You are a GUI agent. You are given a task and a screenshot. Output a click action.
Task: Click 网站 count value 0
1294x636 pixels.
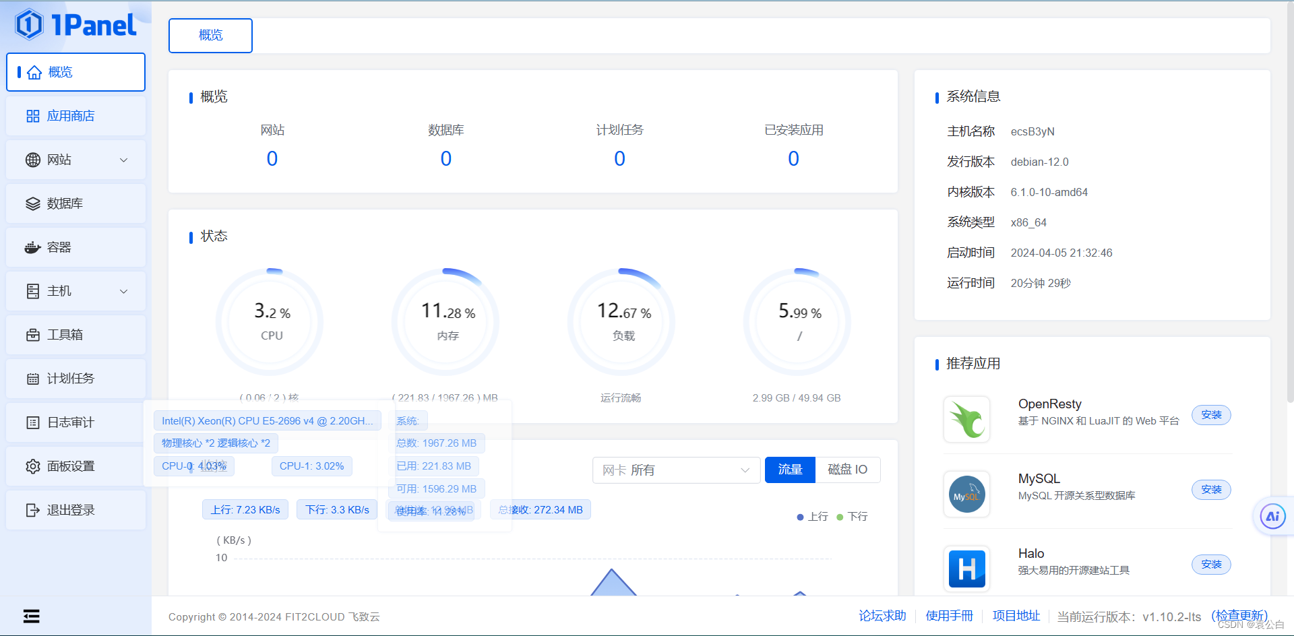pos(272,158)
